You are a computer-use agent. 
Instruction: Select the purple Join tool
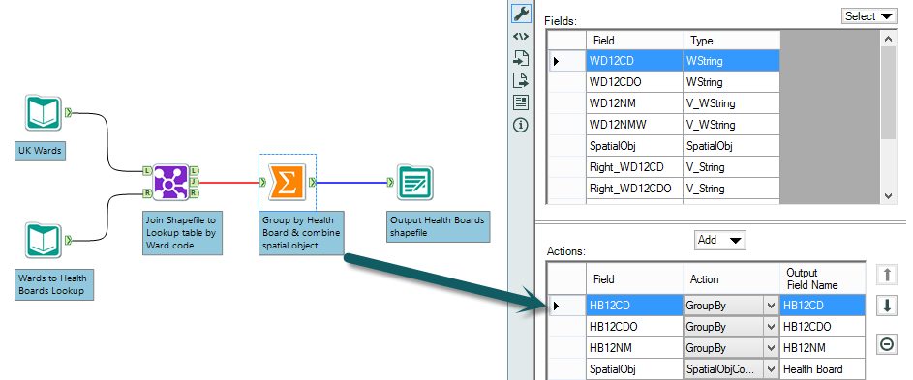(170, 183)
